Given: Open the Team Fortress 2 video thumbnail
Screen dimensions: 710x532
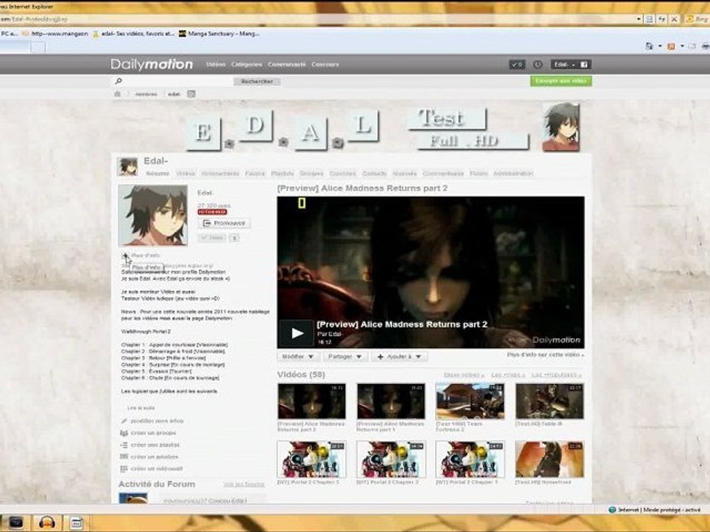Looking at the screenshot, I should [x=470, y=401].
